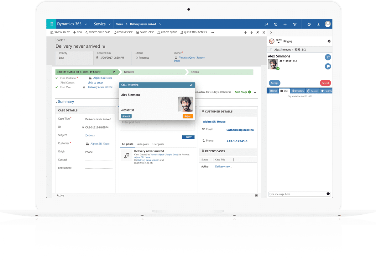This screenshot has height=260, width=376.
Task: Click the POST button
Action: pyautogui.click(x=188, y=137)
